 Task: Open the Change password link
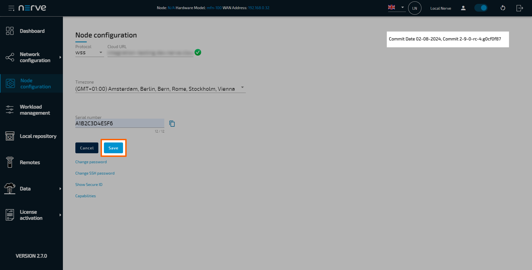(x=91, y=162)
